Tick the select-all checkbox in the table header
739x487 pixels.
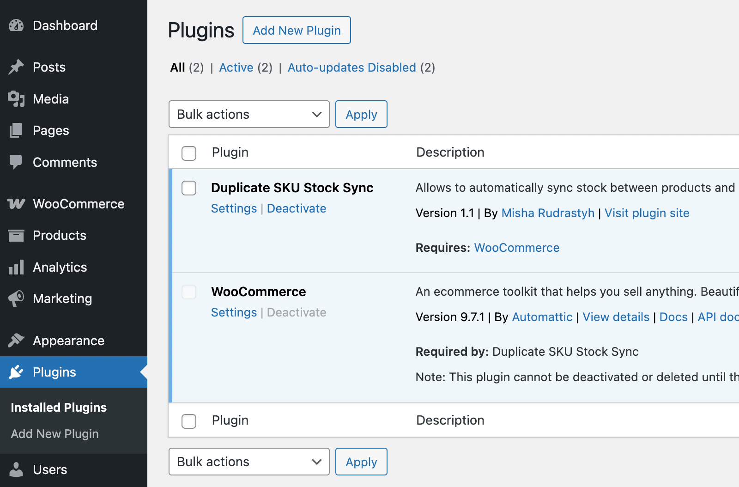pyautogui.click(x=189, y=153)
